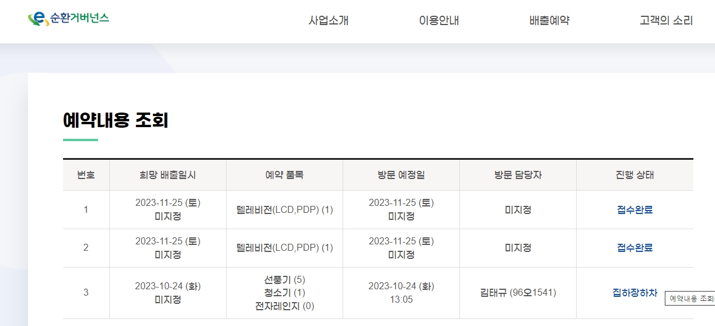Screen dimensions: 715x326
Task: Go to the 배출예약 menu
Action: click(x=549, y=21)
